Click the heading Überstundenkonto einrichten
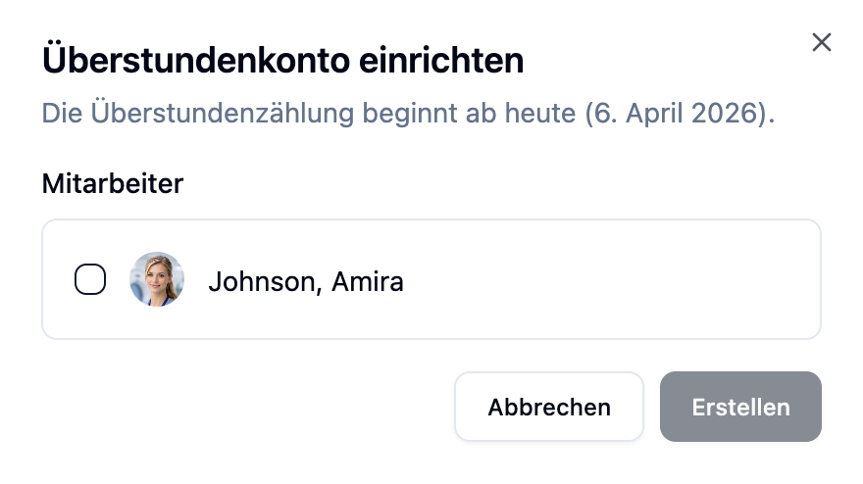Screen dimensions: 863x484 [x=282, y=61]
